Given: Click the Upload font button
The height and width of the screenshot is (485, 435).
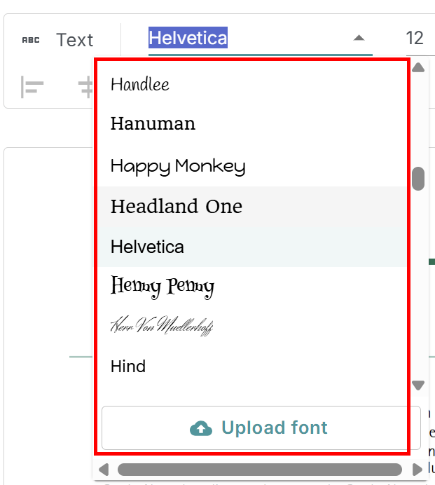Looking at the screenshot, I should [x=261, y=428].
